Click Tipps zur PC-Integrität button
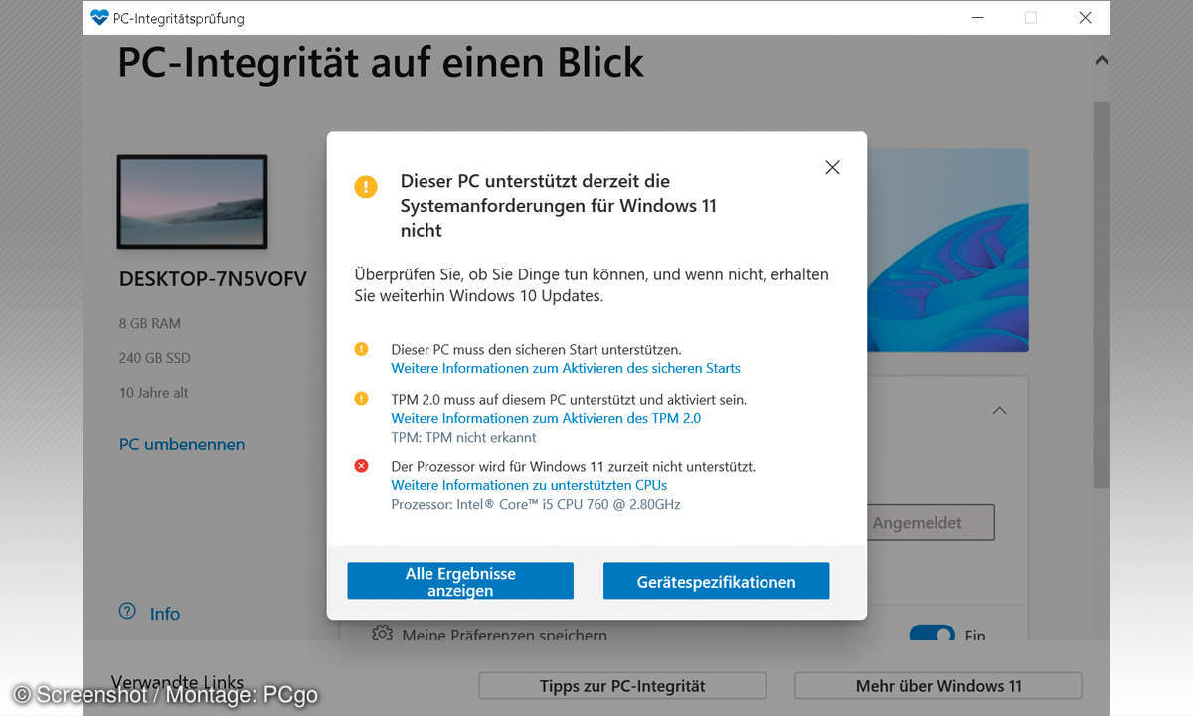 tap(622, 686)
